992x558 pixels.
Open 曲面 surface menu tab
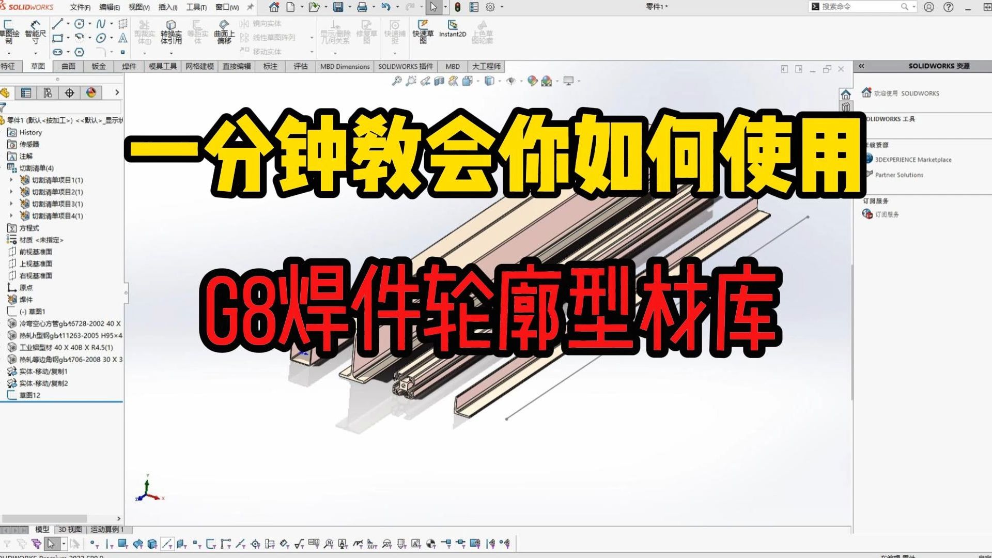click(x=68, y=66)
